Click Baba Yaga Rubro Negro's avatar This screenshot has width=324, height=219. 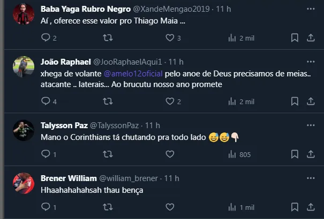pyautogui.click(x=24, y=13)
